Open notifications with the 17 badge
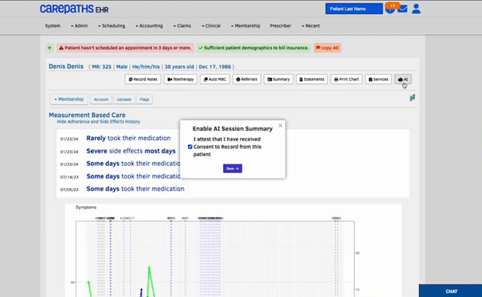482x297 pixels. [389, 9]
